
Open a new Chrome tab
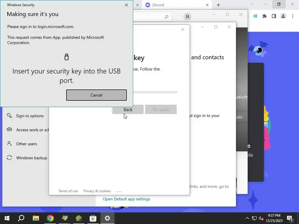point(218,5)
